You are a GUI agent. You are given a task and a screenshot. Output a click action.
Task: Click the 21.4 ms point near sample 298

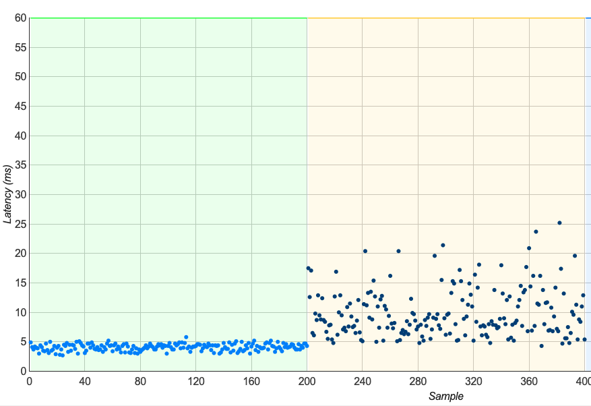click(x=443, y=245)
